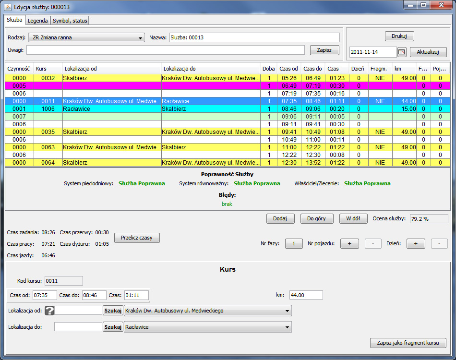
Task: Click the Nr fazy 1 button
Action: pos(294,244)
